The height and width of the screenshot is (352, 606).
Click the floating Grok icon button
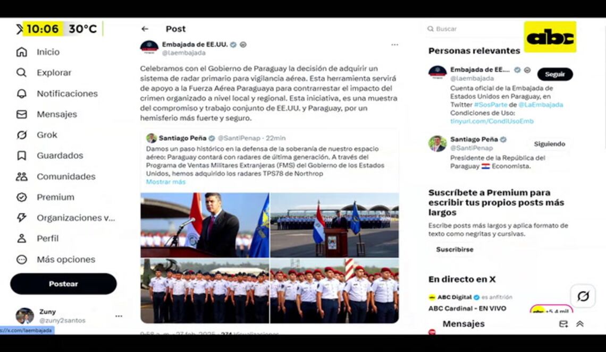(x=583, y=296)
